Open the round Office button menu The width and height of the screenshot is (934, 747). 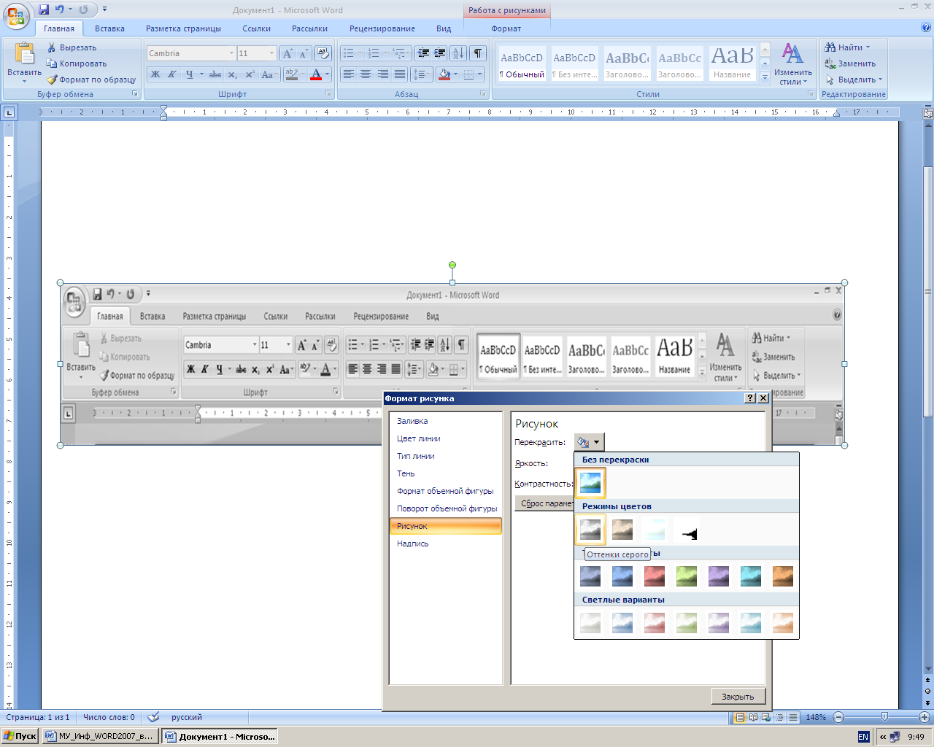(x=16, y=15)
